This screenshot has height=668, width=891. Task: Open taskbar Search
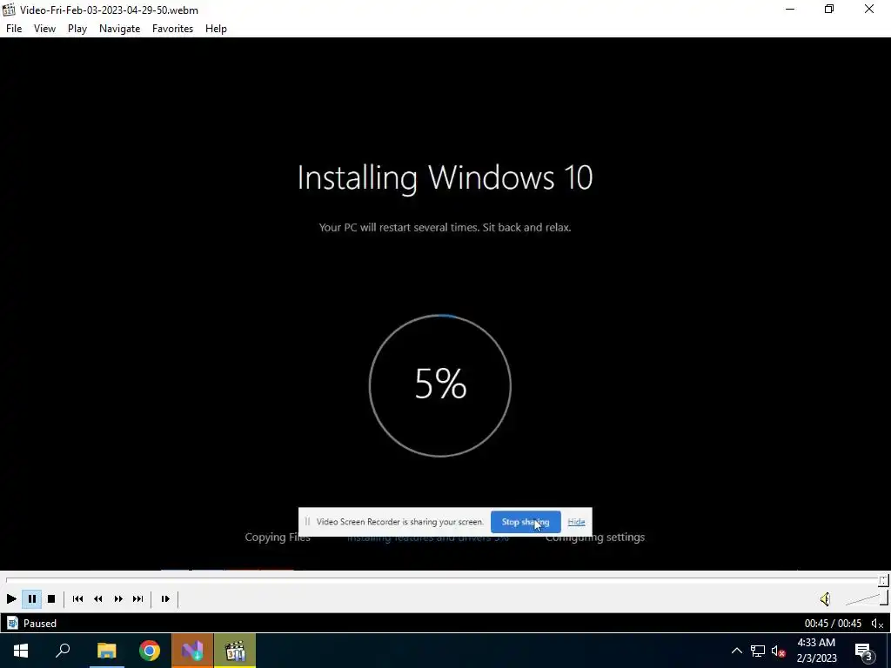(63, 651)
